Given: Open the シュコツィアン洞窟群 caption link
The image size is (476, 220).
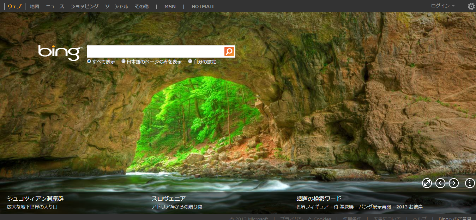Looking at the screenshot, I should [x=35, y=199].
